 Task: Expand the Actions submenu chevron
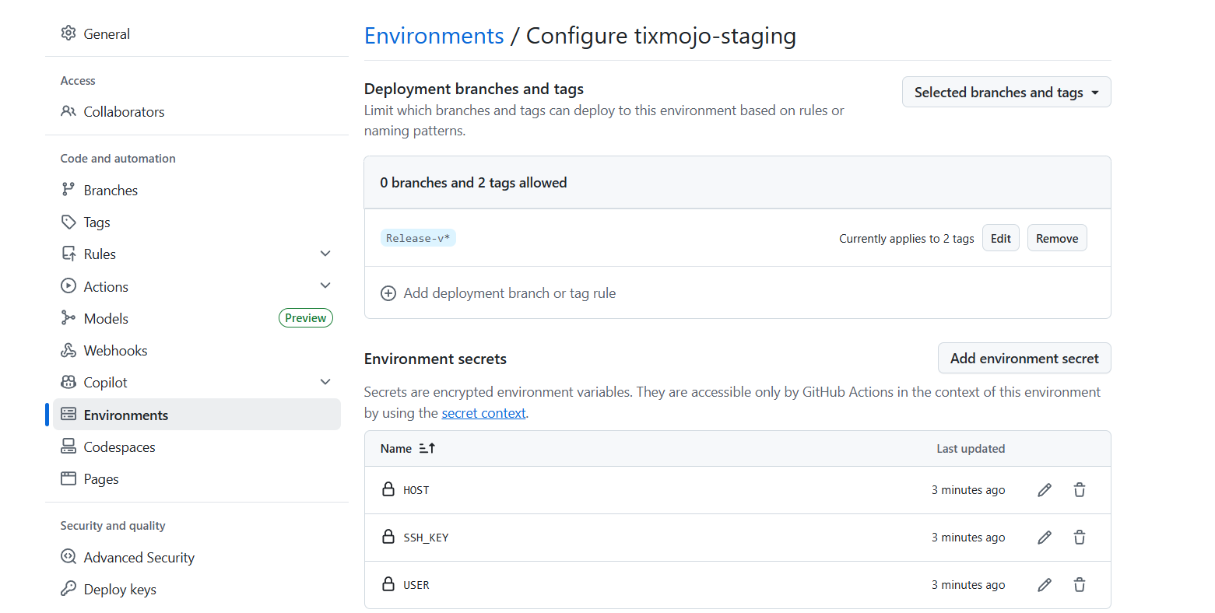click(x=325, y=286)
